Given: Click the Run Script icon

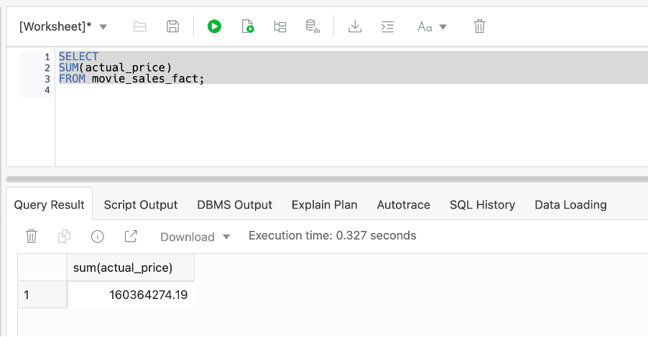Looking at the screenshot, I should pyautogui.click(x=248, y=27).
